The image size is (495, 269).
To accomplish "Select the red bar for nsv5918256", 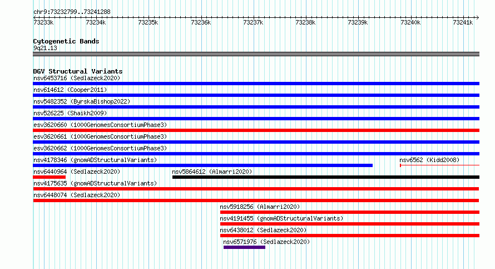I will [350, 212].
